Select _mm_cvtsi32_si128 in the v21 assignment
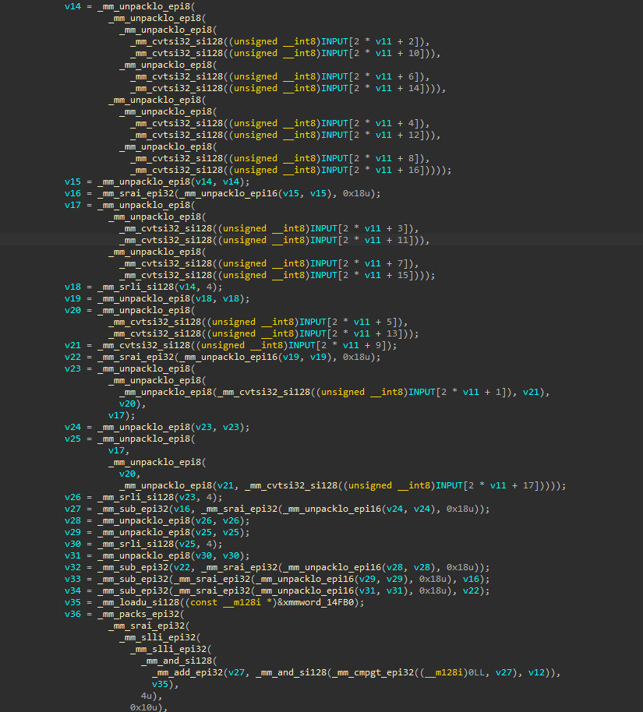This screenshot has width=643, height=712. [144, 345]
